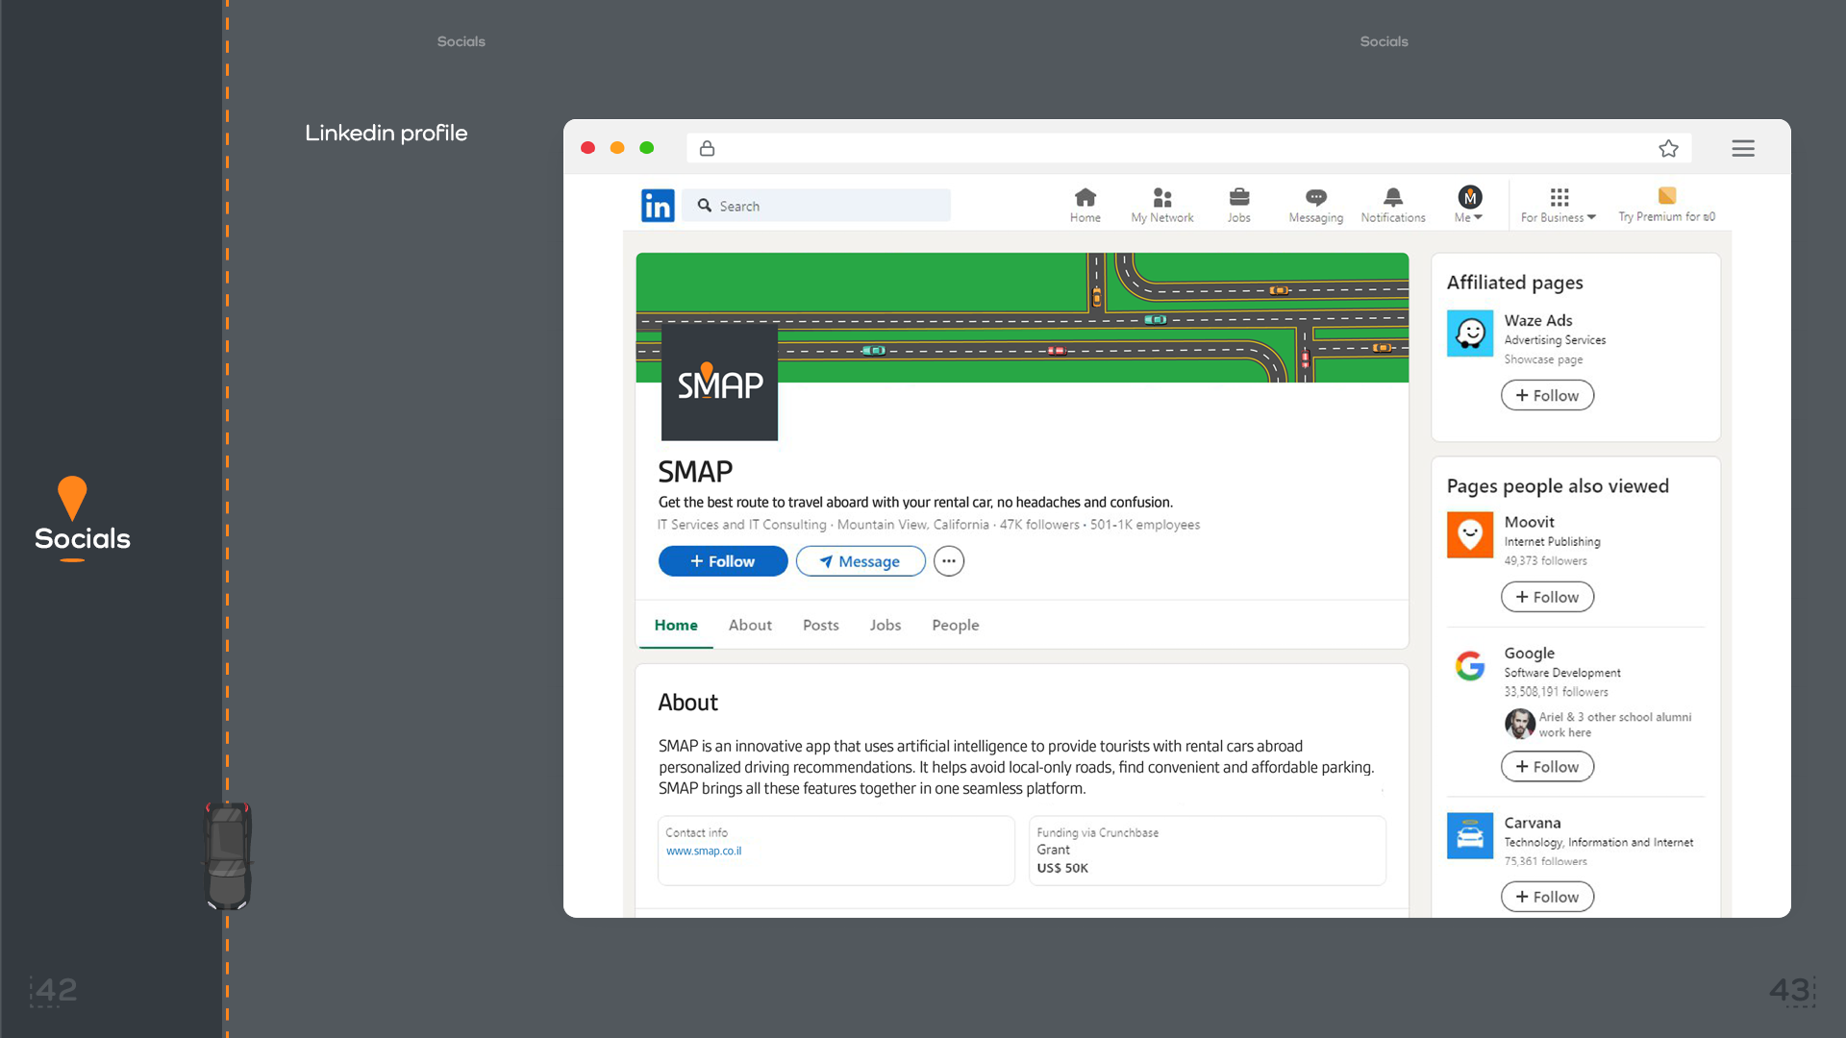Open browser hamburger menu icon
The height and width of the screenshot is (1038, 1846).
(x=1743, y=148)
